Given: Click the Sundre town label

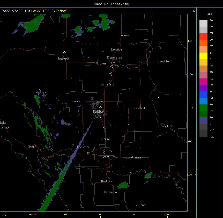Looking at the screenshot, I should (x=76, y=101).
